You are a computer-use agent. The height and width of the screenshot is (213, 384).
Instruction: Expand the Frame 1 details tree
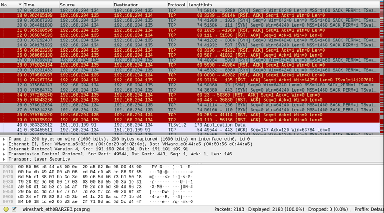(x=4, y=138)
